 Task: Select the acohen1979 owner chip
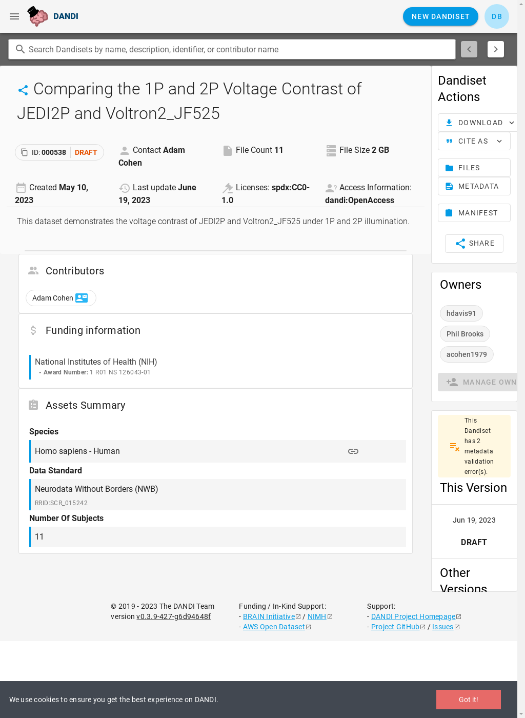[x=467, y=354]
